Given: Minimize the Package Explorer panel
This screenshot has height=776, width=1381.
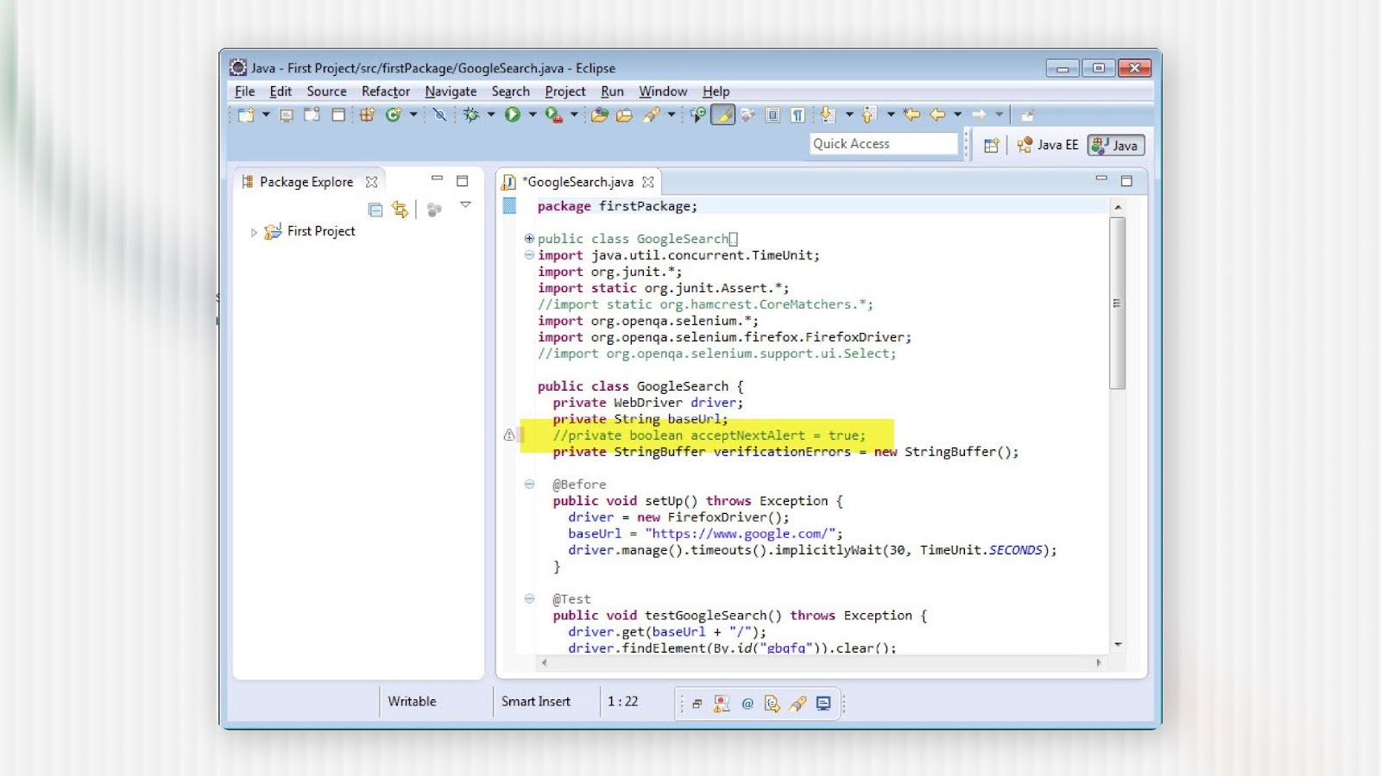Looking at the screenshot, I should 437,179.
